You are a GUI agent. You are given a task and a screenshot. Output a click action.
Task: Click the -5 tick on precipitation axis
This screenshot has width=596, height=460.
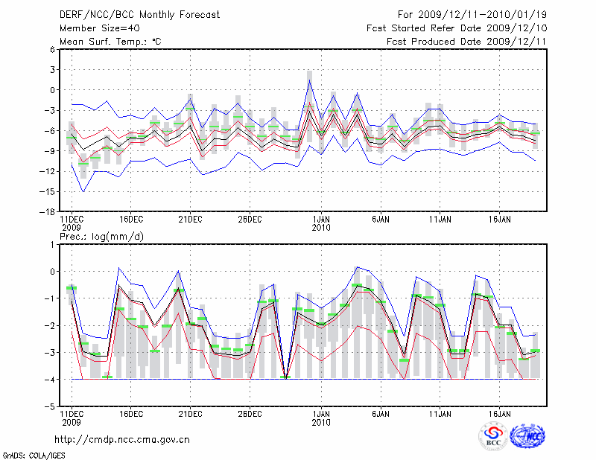click(x=50, y=407)
